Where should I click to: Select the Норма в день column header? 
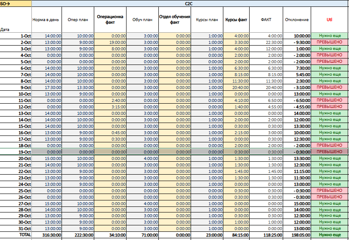coord(47,20)
